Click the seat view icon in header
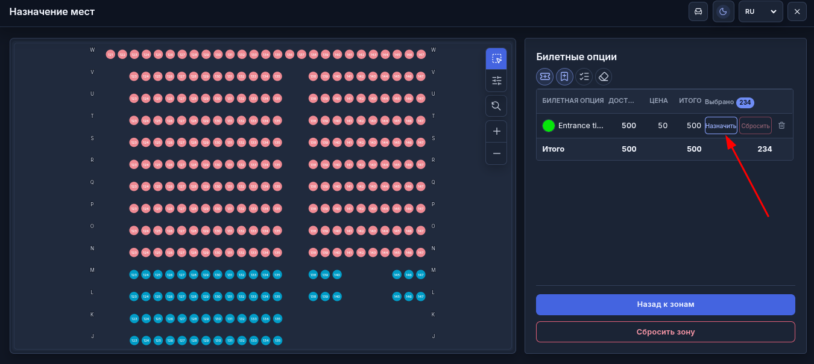Viewport: 814px width, 364px height. 698,11
